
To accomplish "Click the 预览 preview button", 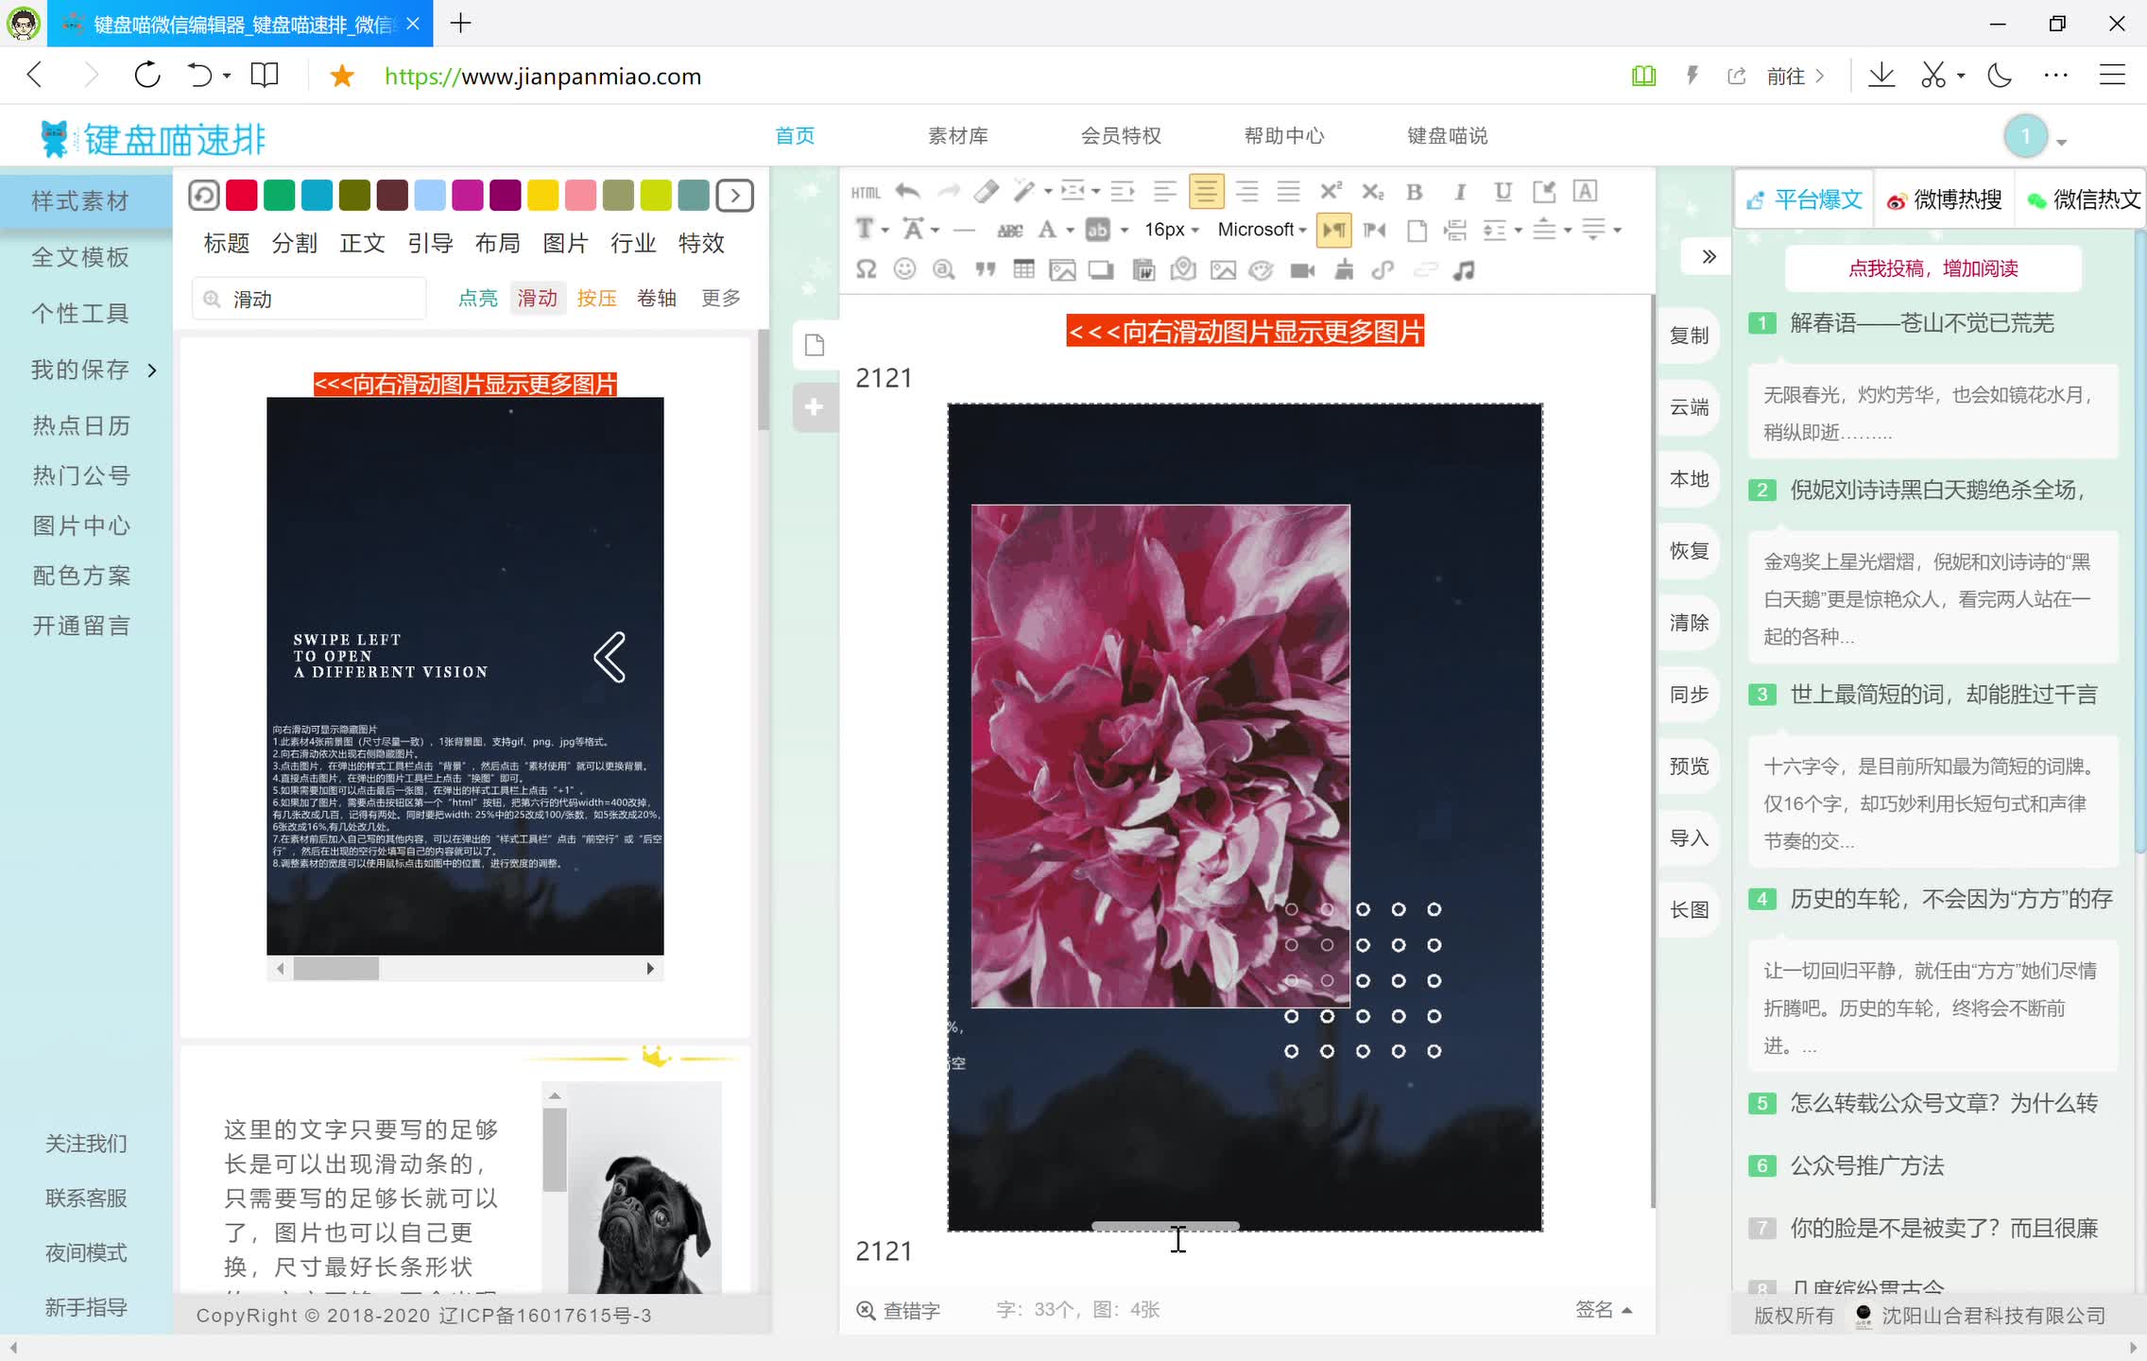I will click(1689, 766).
